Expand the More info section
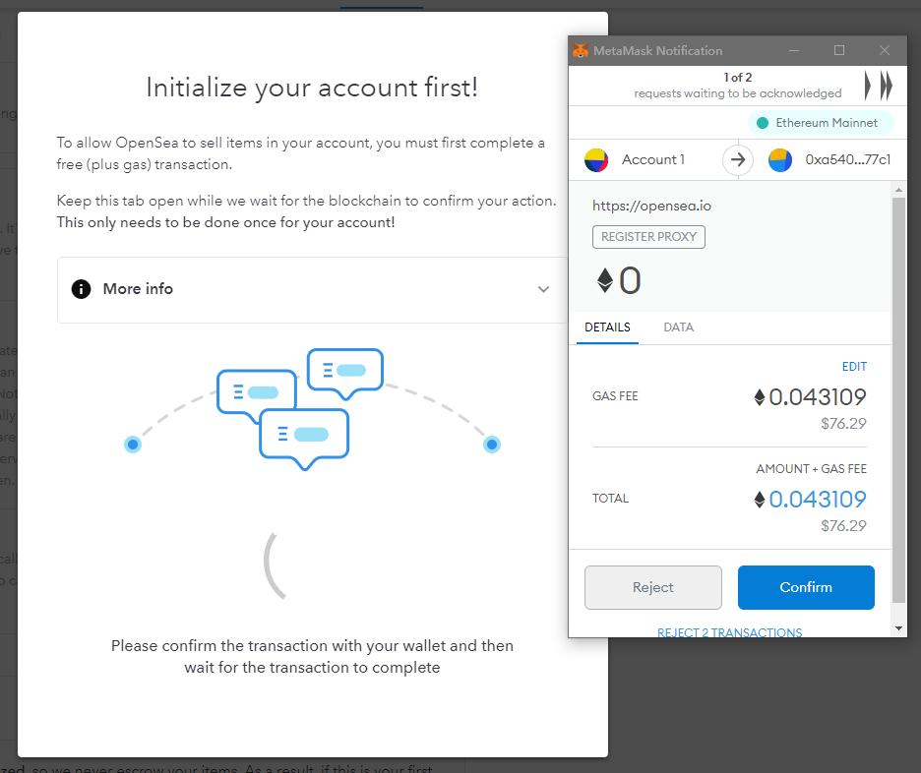Viewport: 921px width, 773px height. pyautogui.click(x=311, y=289)
